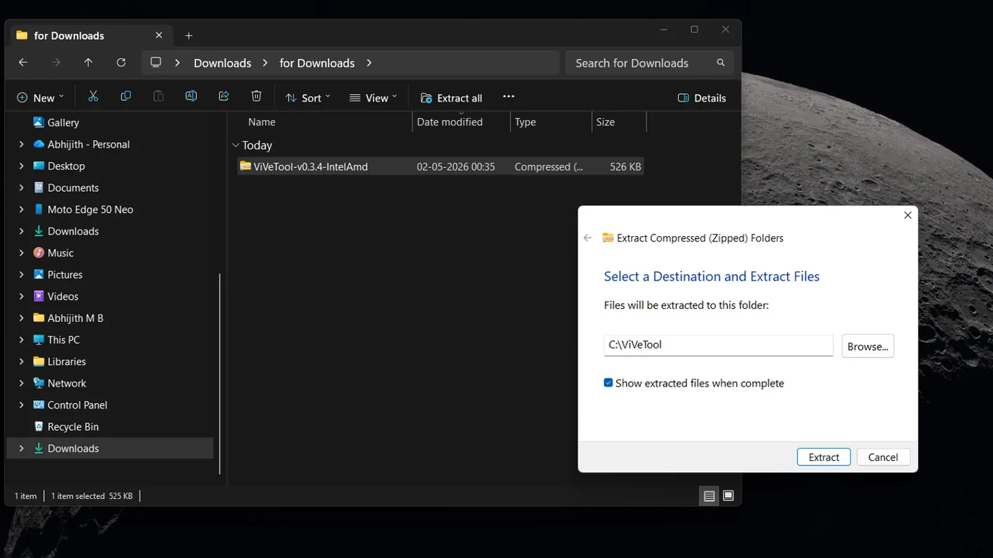Expand Abhijith - Personal tree node
Viewport: 993px width, 558px height.
tap(21, 144)
